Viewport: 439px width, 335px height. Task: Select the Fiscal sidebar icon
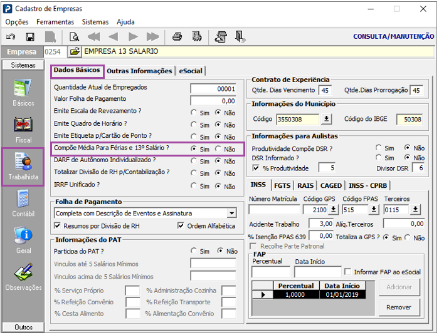(23, 128)
